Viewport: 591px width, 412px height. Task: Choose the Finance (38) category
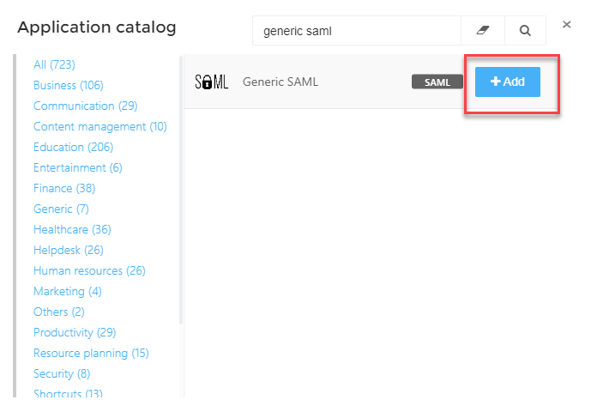pyautogui.click(x=64, y=188)
